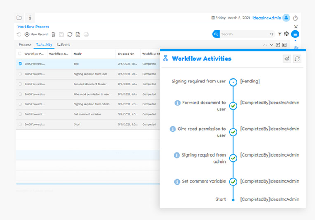Sort by Workflow A... column header
The image size is (315, 220).
[59, 54]
